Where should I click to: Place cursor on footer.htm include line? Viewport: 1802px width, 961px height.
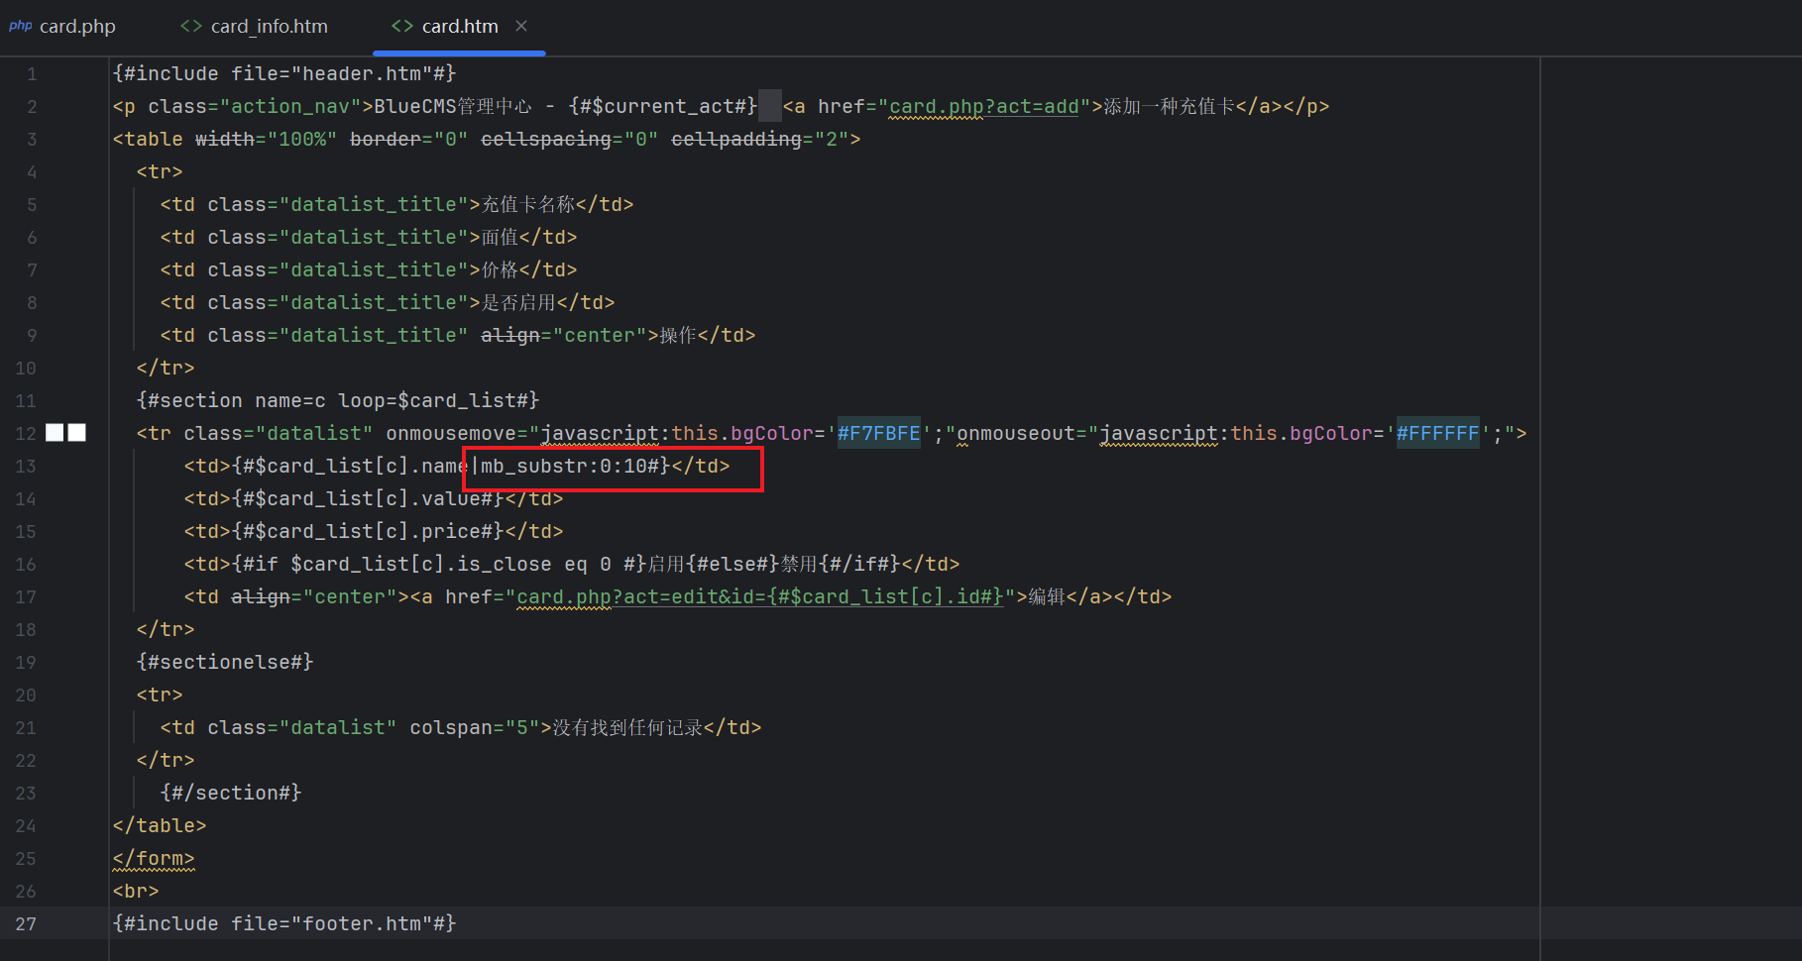284,923
